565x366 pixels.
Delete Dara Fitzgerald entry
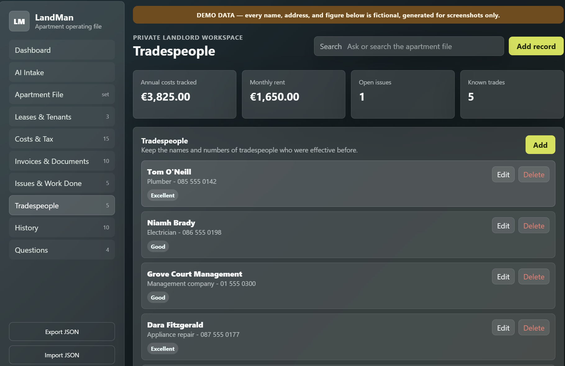(534, 328)
